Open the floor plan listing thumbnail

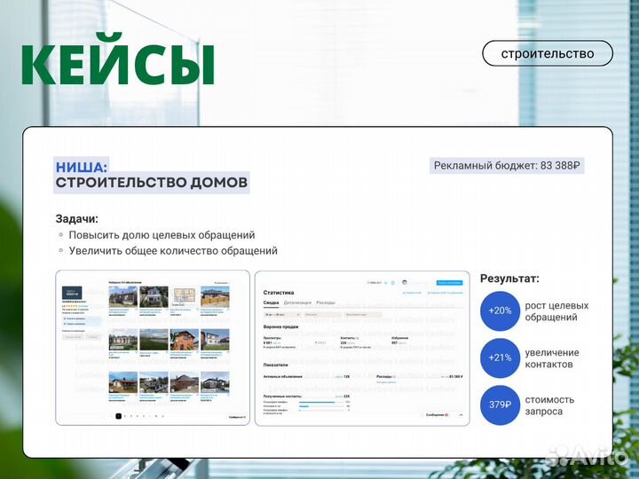point(185,296)
